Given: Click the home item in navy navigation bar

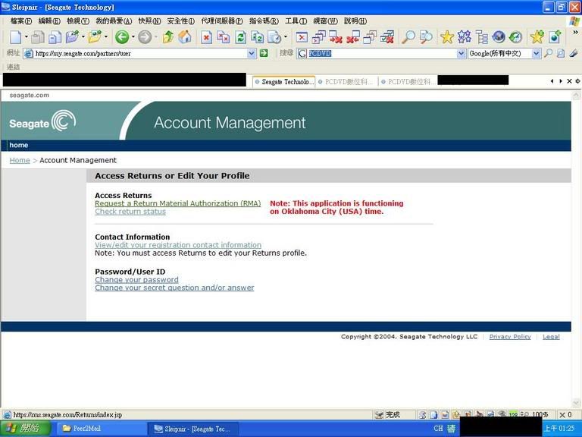Looking at the screenshot, I should tap(18, 145).
